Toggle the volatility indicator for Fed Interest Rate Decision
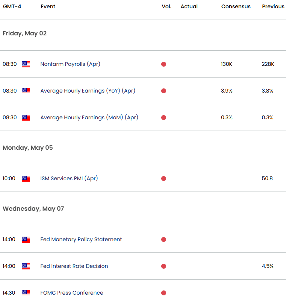 [163, 266]
